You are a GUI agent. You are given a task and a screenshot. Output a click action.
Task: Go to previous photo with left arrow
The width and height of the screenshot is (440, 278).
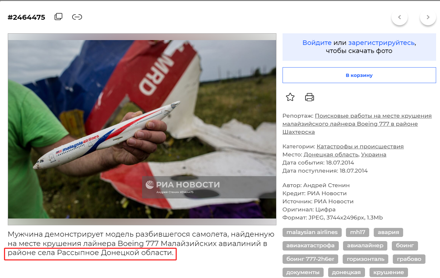pos(400,17)
